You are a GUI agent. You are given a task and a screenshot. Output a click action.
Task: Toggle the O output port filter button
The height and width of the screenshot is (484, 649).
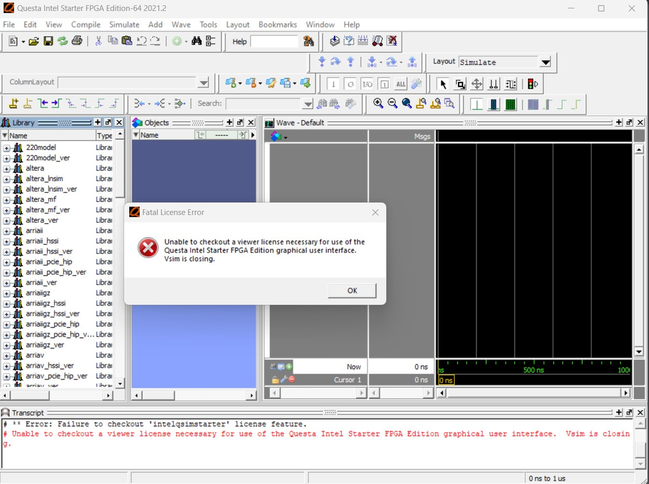(x=350, y=84)
